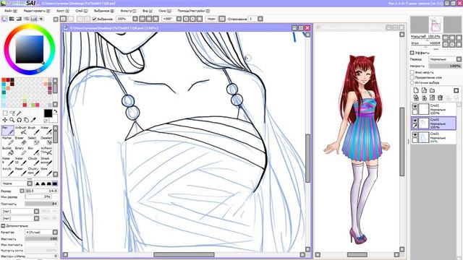The width and height of the screenshot is (463, 260).
Task: Select the Marker tool
Action: point(8,141)
